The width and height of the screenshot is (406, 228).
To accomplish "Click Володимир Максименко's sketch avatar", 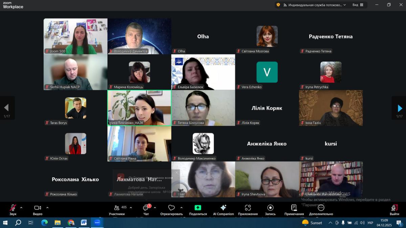I will (203, 143).
